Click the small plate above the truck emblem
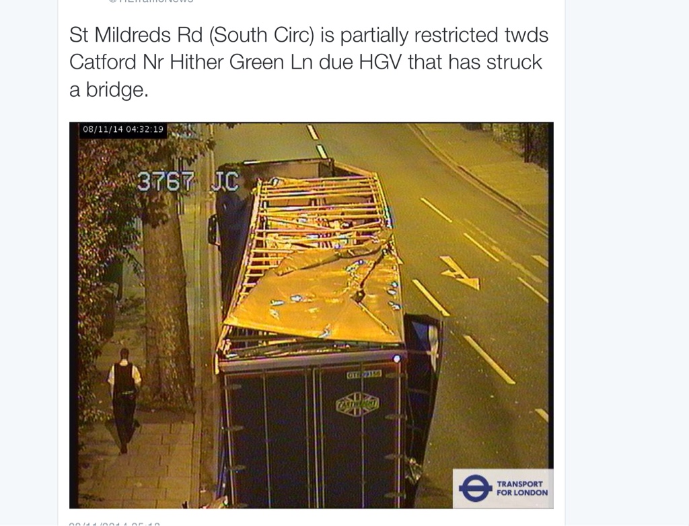 364,375
